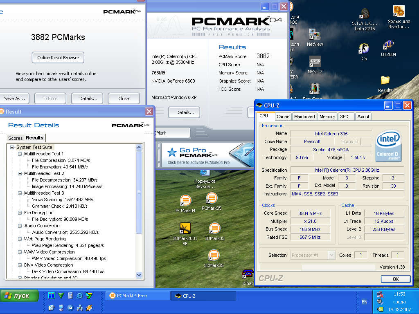The width and height of the screenshot is (419, 314).
Task: Collapse the Audio Conversion node
Action: point(20,226)
